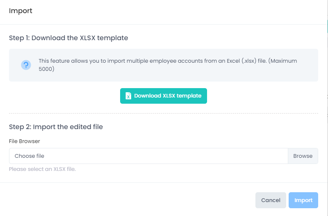The height and width of the screenshot is (216, 328).
Task: Download the XLSX template
Action: 163,96
